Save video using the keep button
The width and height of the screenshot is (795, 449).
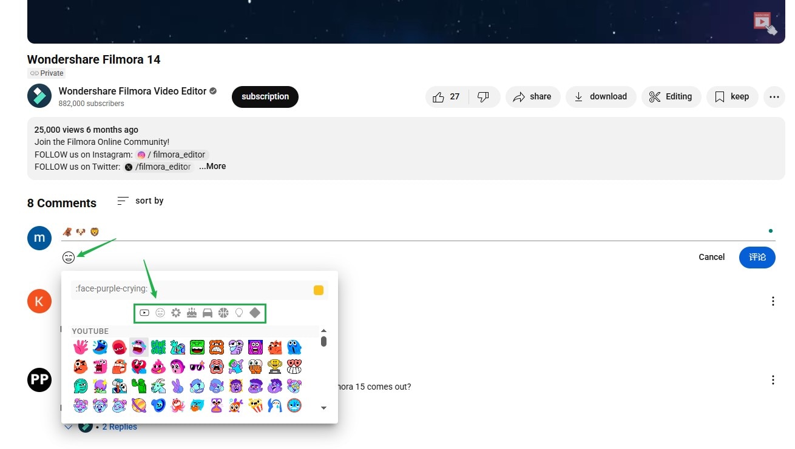pyautogui.click(x=732, y=97)
